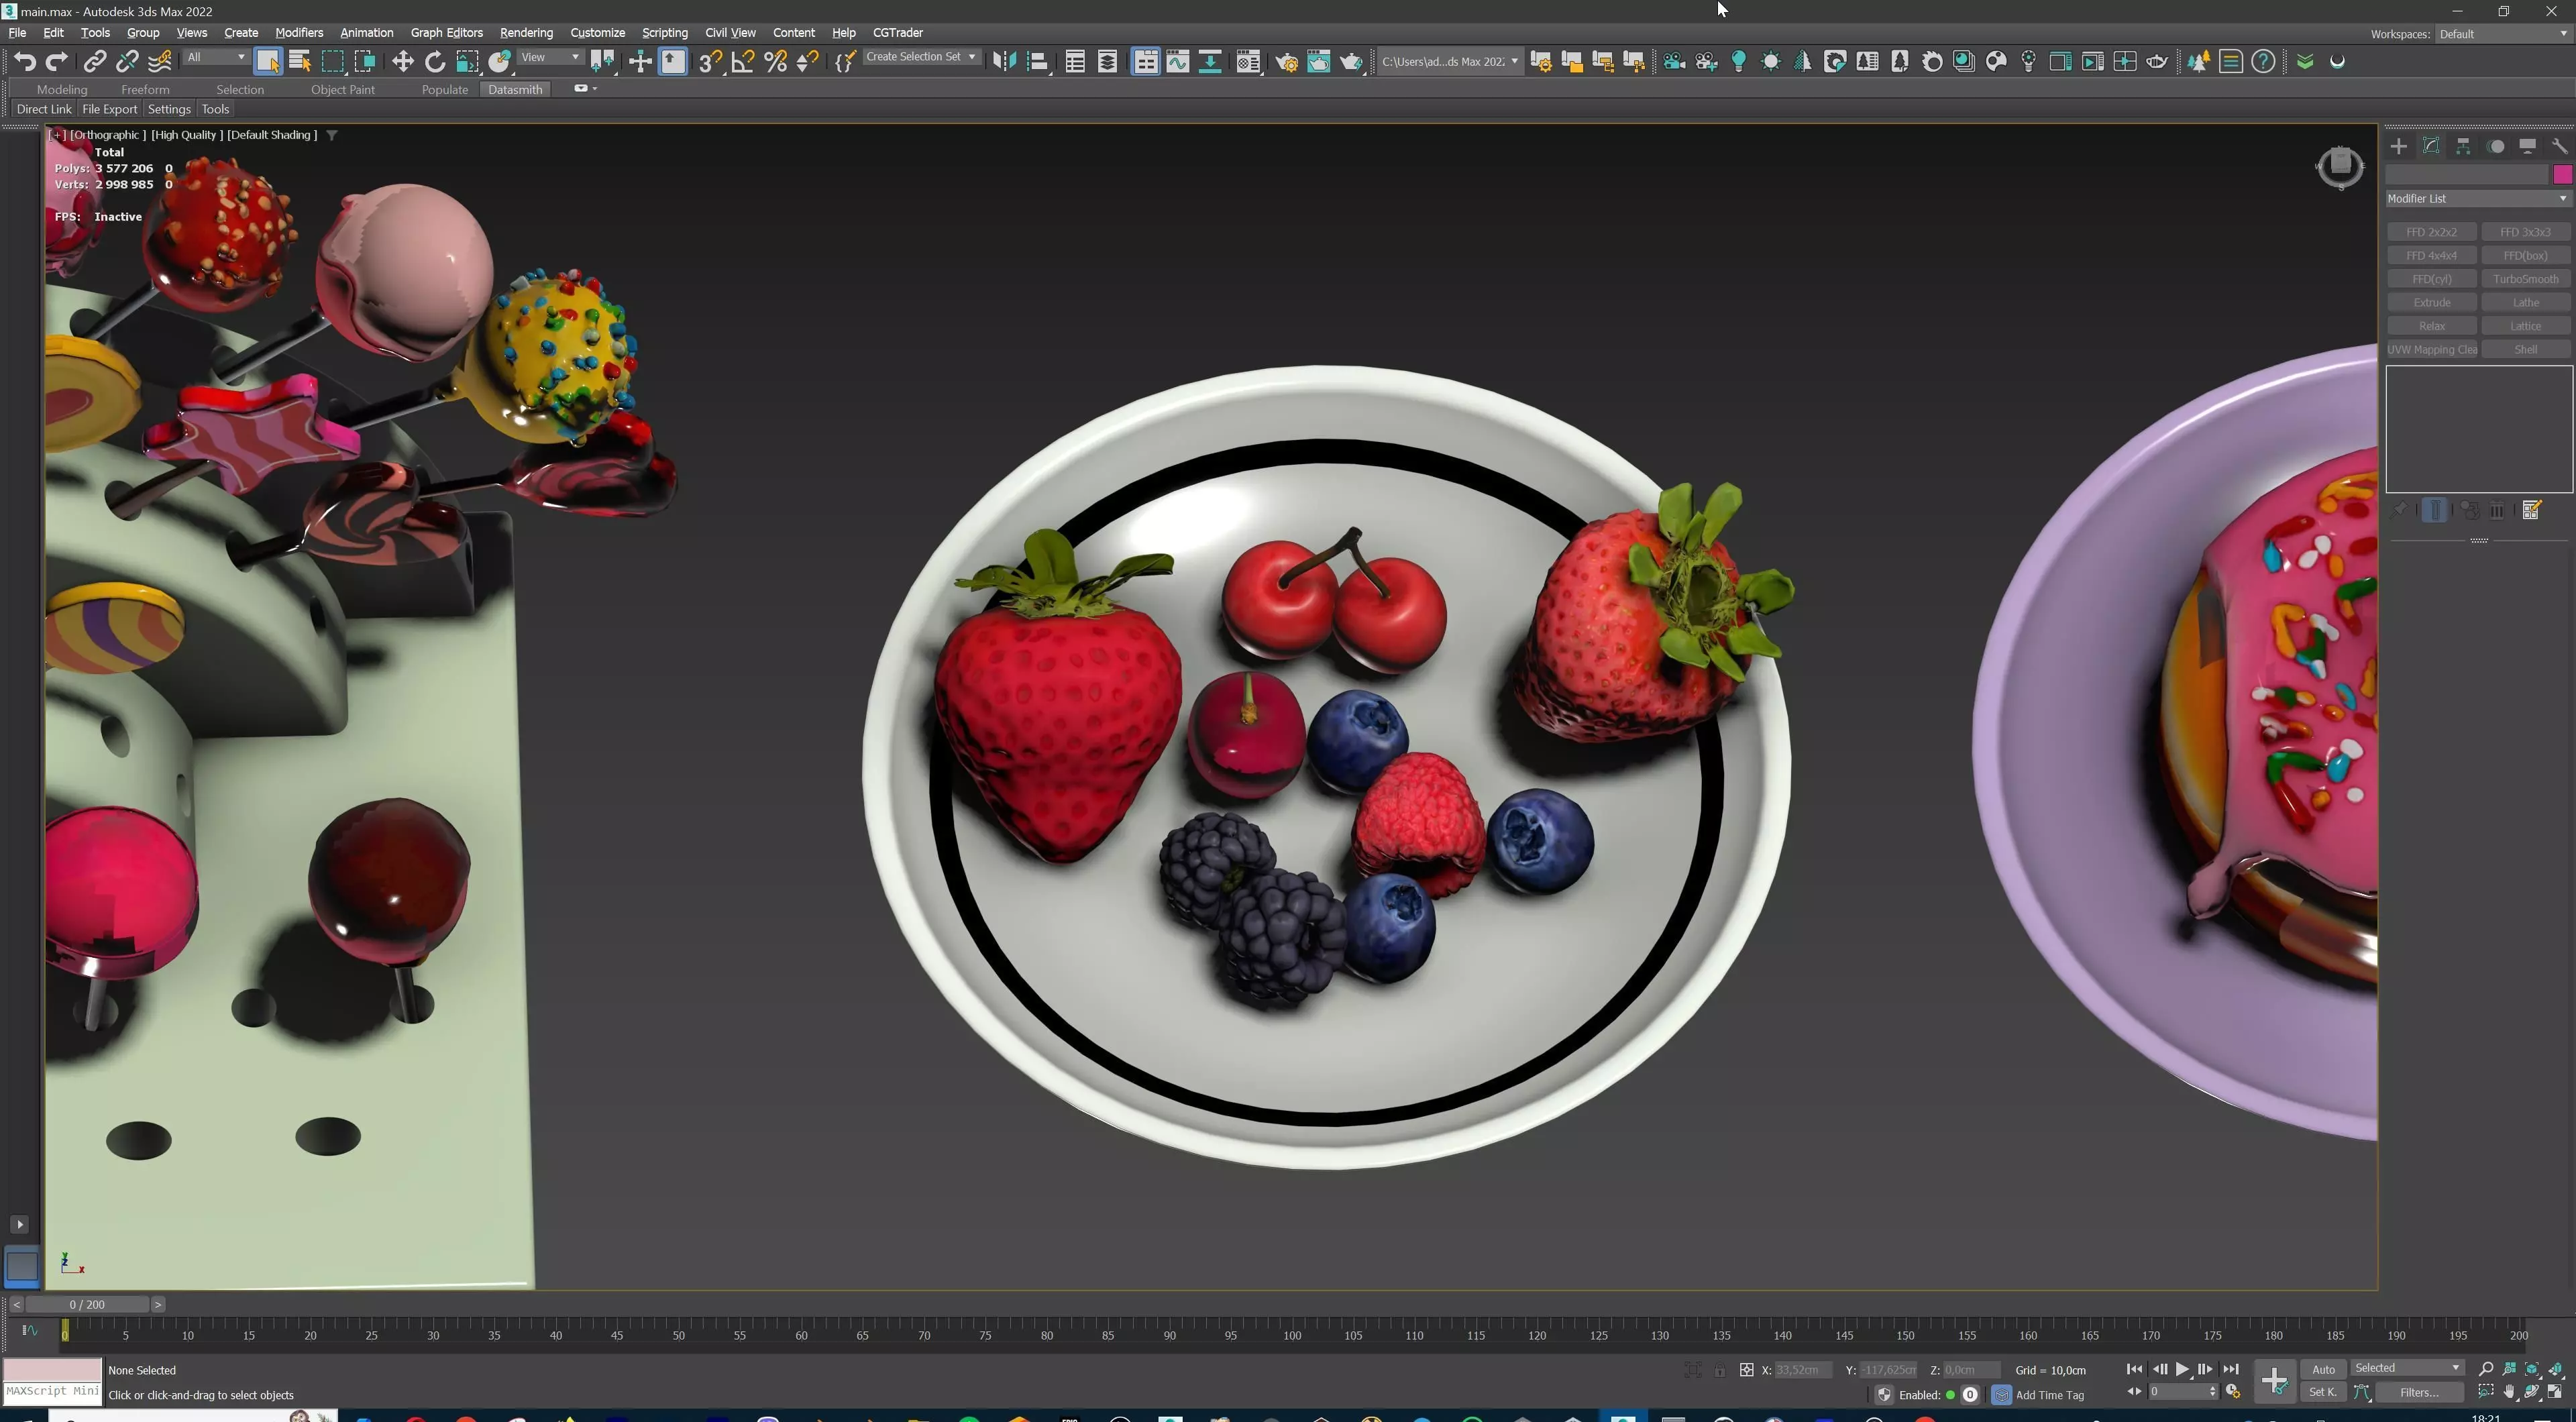Open key filter Selected dropdown
The height and width of the screenshot is (1422, 2576).
2407,1368
